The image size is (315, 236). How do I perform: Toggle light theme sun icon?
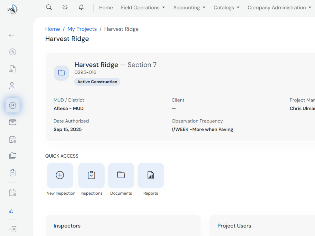(x=65, y=7)
